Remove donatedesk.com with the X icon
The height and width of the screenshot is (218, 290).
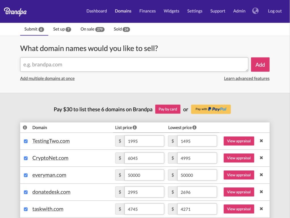click(x=261, y=192)
